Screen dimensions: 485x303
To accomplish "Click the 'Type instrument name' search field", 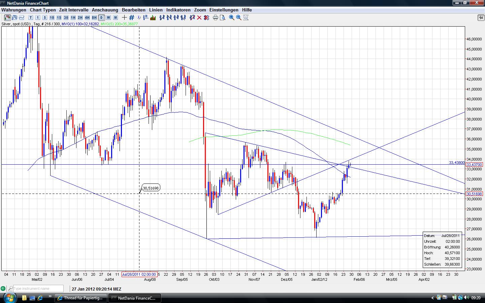I will coord(38,289).
